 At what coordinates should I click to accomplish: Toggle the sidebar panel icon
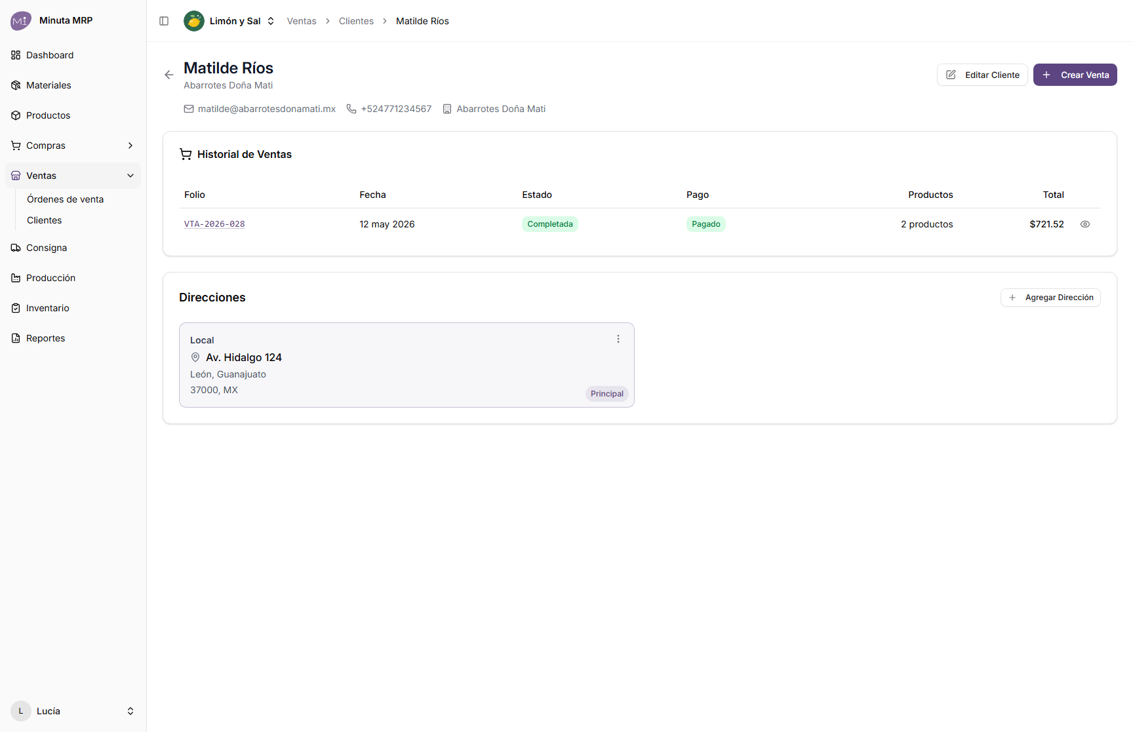pos(164,21)
